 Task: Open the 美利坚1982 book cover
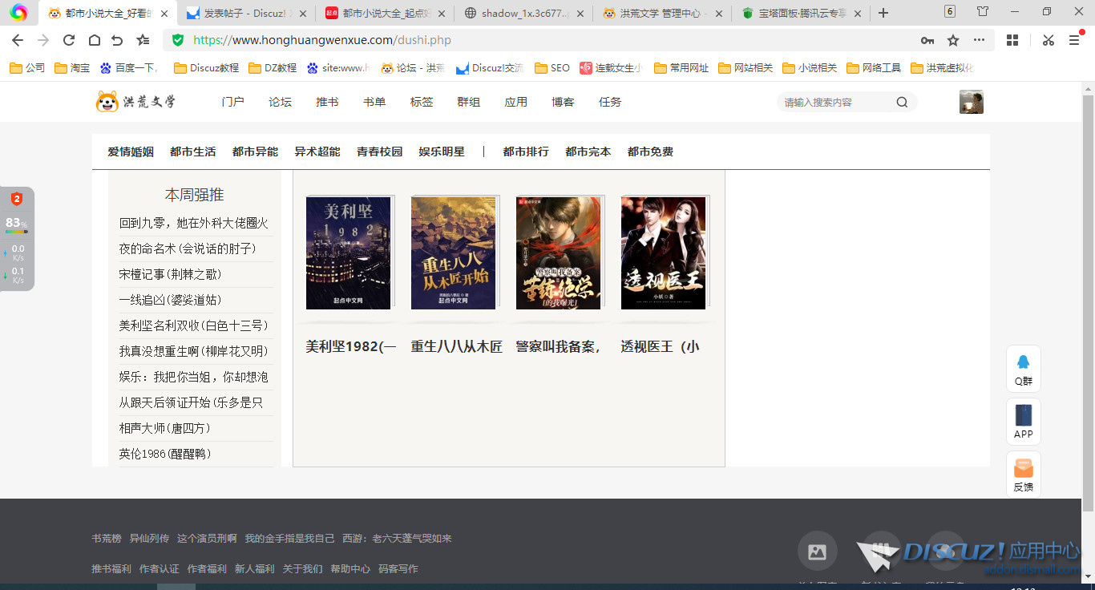[x=348, y=253]
